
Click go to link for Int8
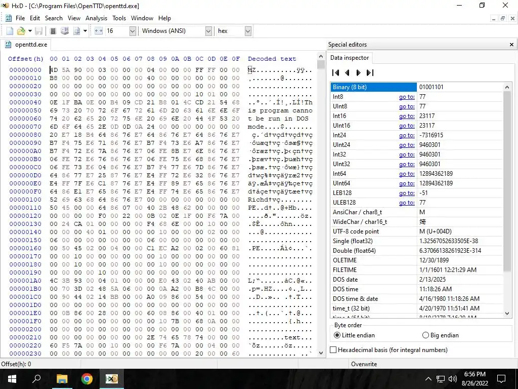point(407,97)
